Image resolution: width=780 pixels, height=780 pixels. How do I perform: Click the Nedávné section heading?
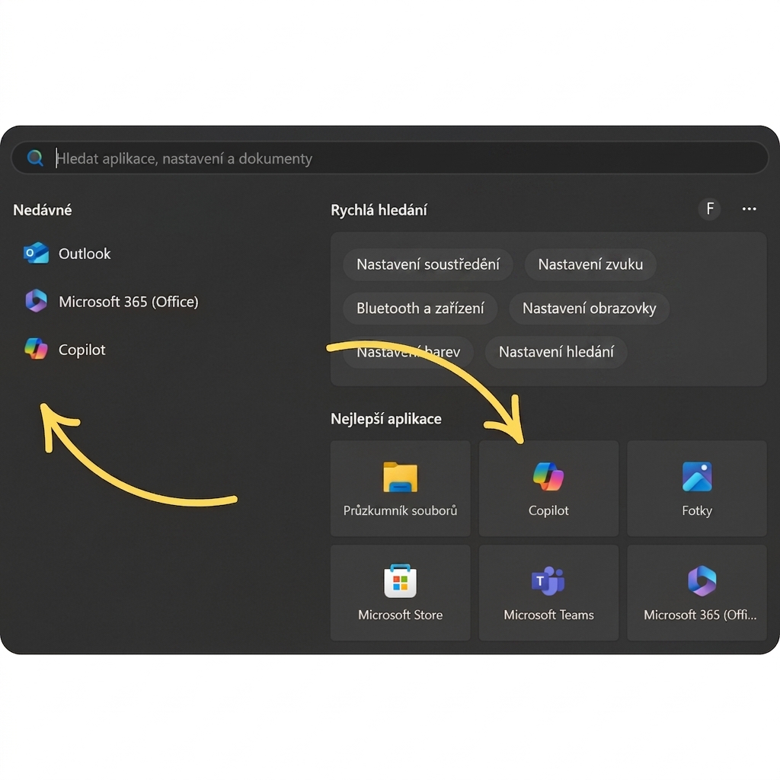tap(43, 210)
